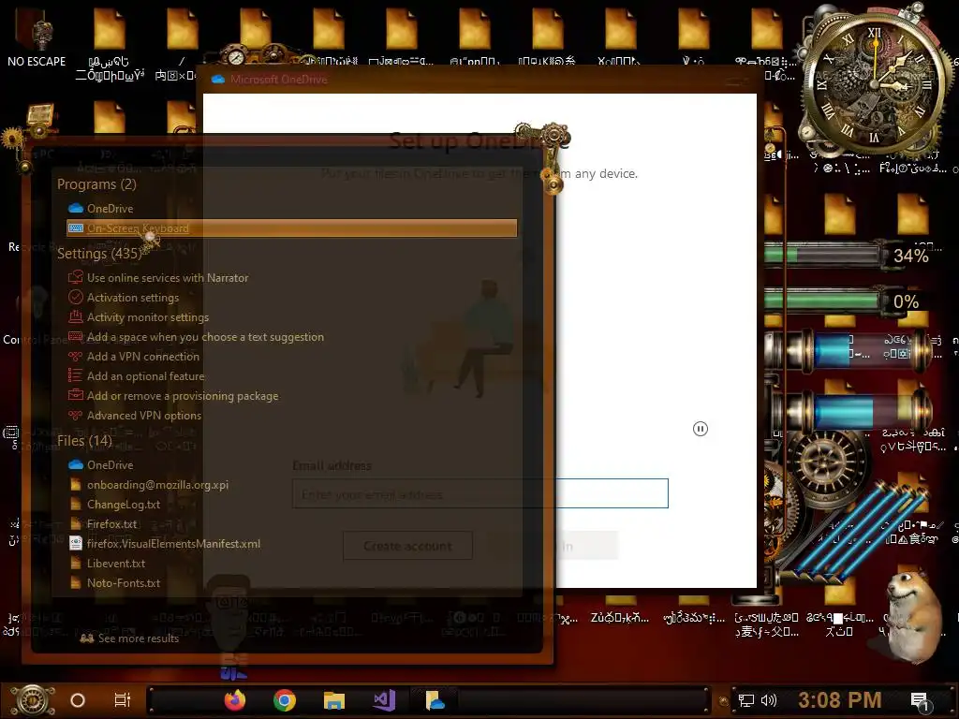The image size is (959, 719).
Task: Click Microsoft OneDrive title bar cloud icon
Action: tap(217, 79)
